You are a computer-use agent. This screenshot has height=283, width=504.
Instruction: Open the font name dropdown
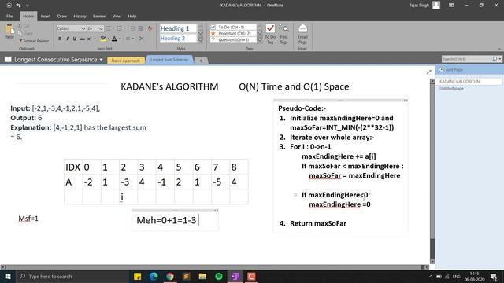83,28
